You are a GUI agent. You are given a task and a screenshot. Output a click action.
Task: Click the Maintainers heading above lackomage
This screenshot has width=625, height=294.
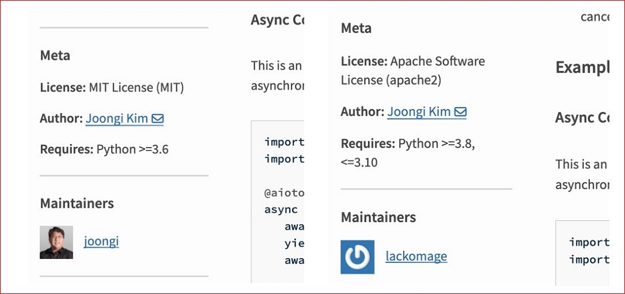(378, 217)
